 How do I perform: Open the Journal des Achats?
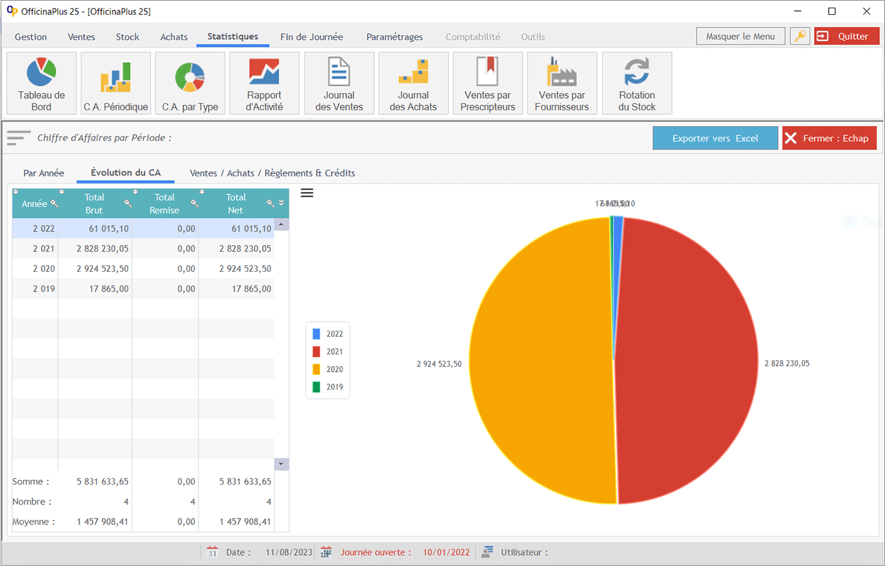413,83
